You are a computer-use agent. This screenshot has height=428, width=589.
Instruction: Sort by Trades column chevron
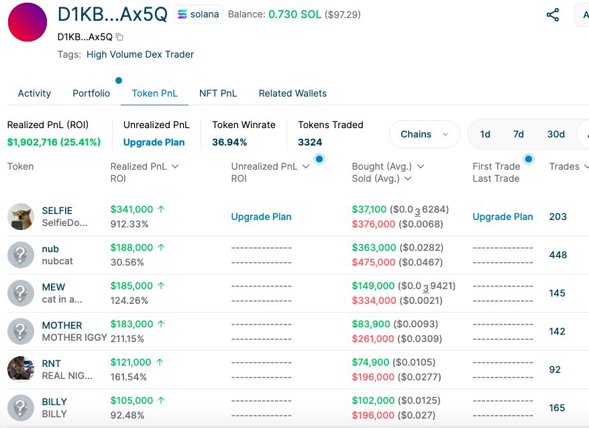pos(586,166)
